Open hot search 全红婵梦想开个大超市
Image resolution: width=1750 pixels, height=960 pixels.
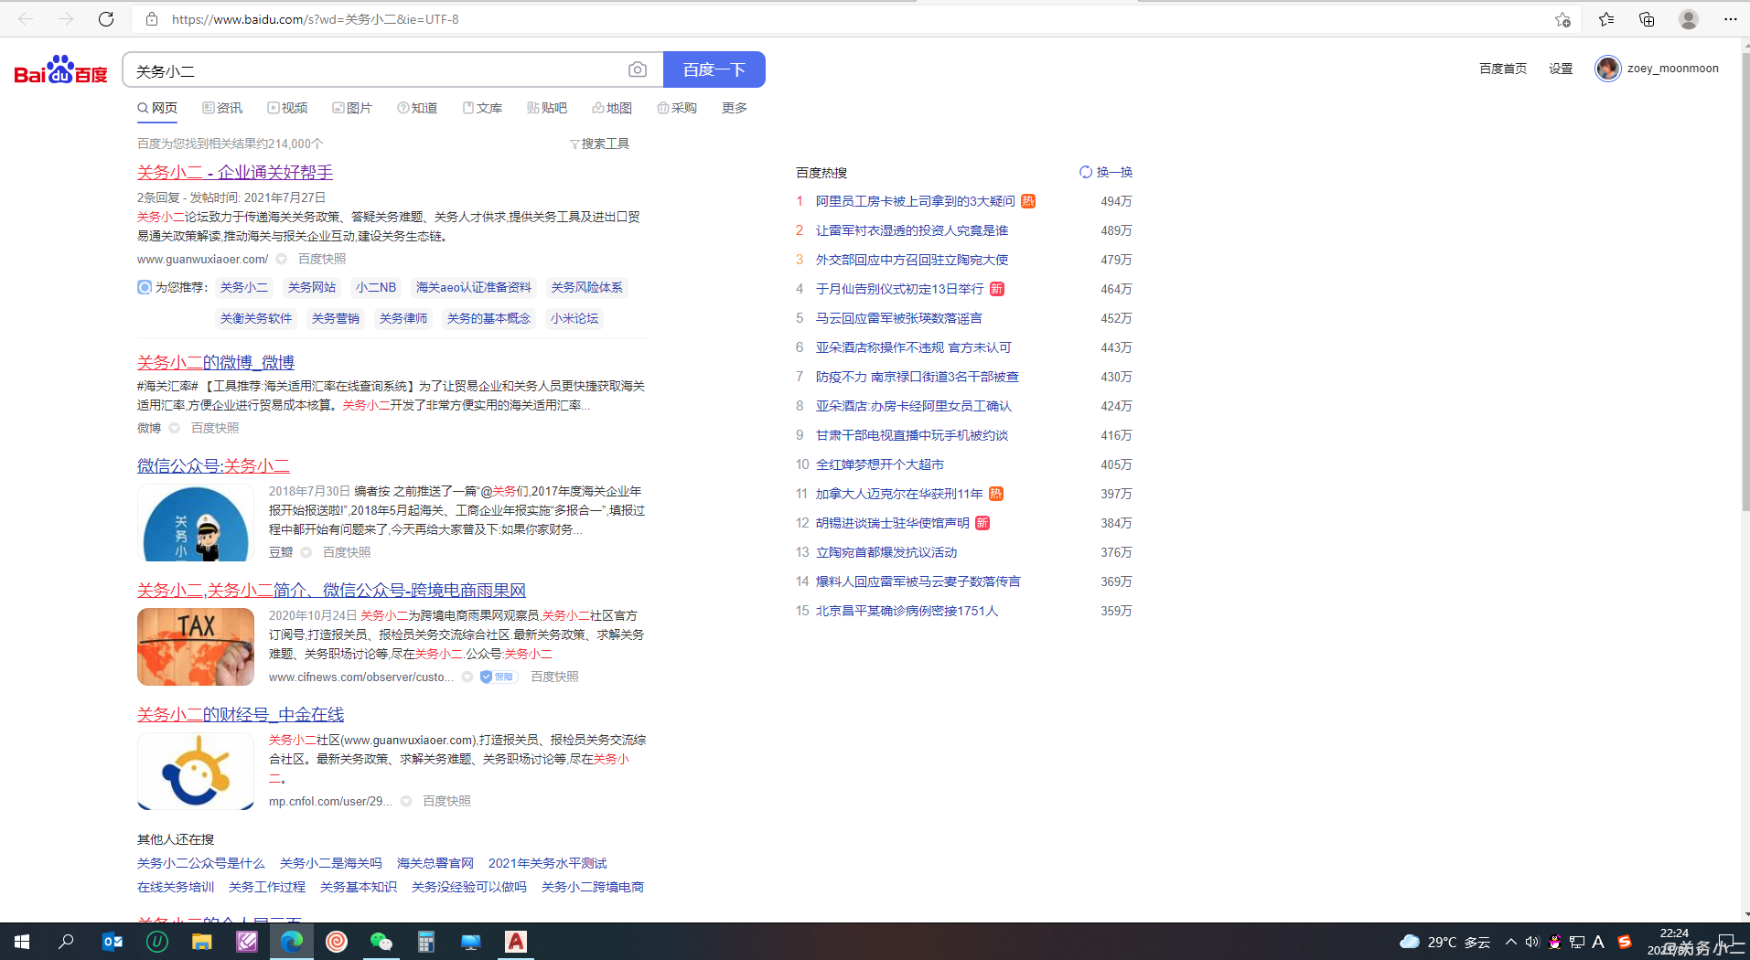[880, 464]
